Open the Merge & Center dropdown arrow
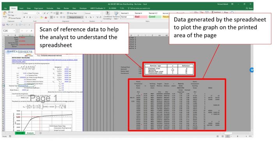Viewport: 273px width, 141px height. [x=82, y=17]
